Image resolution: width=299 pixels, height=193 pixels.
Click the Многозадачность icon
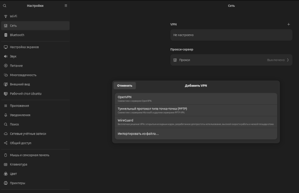coord(6,75)
